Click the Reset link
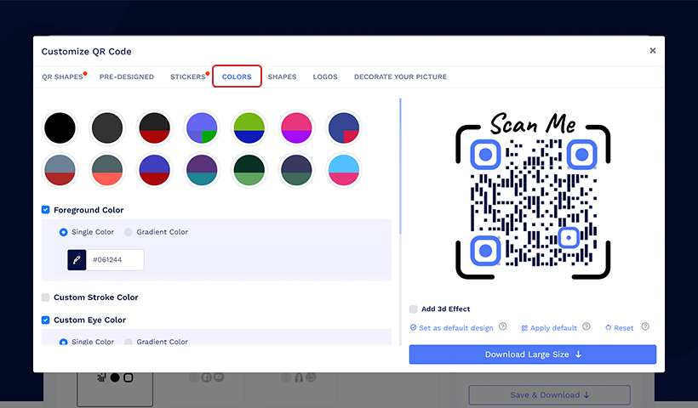This screenshot has height=408, width=698. tap(619, 327)
